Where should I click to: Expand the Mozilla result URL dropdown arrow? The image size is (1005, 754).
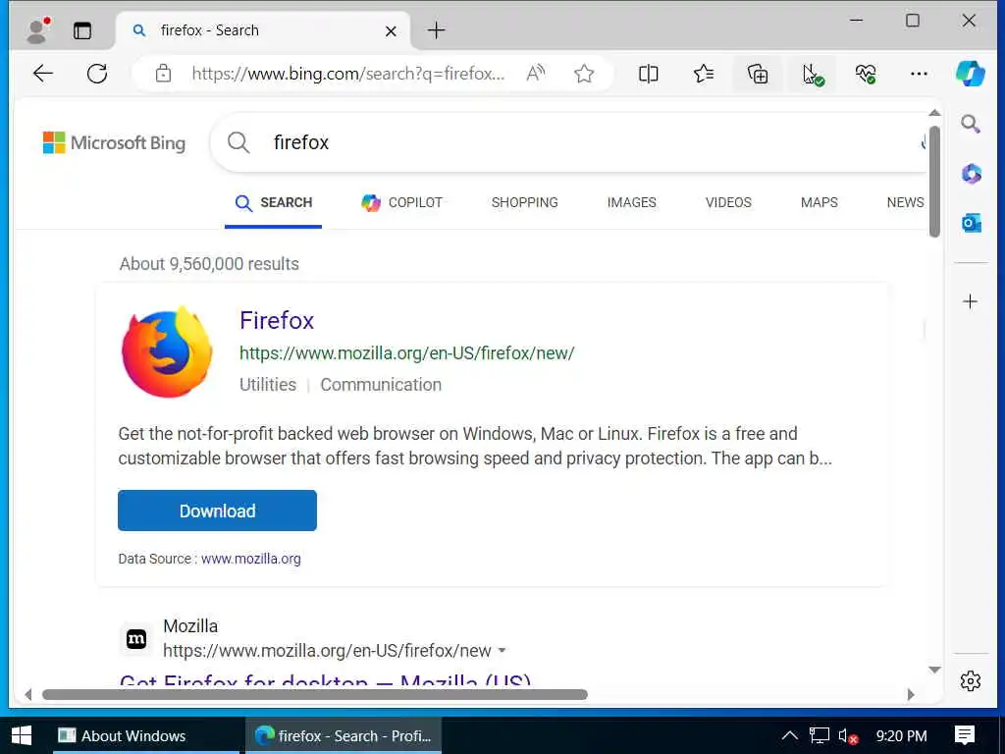tap(502, 651)
